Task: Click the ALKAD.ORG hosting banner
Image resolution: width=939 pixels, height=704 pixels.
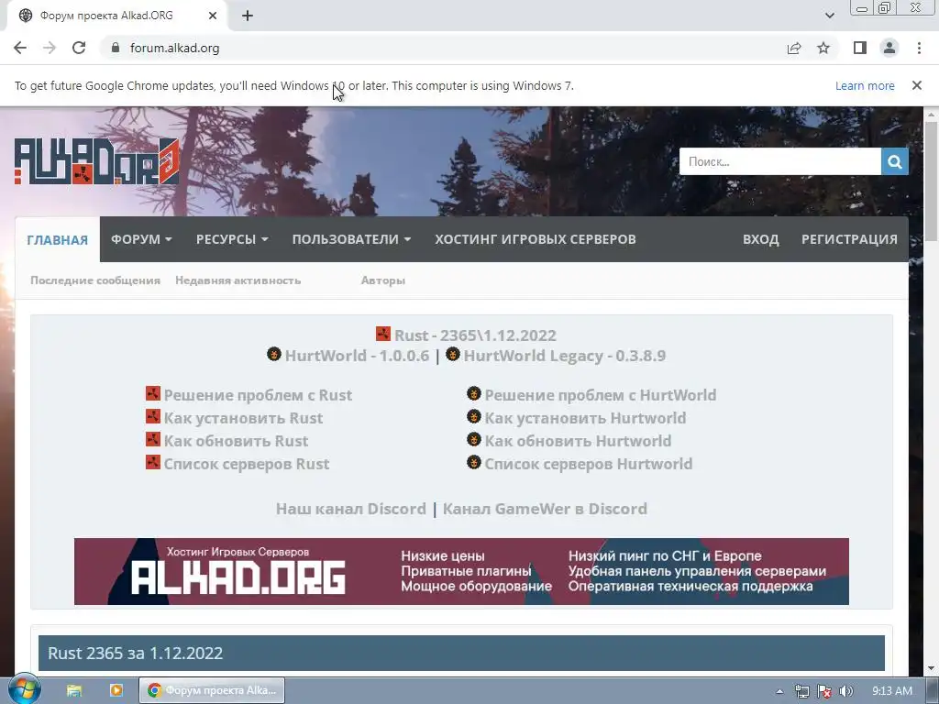Action: [x=461, y=571]
